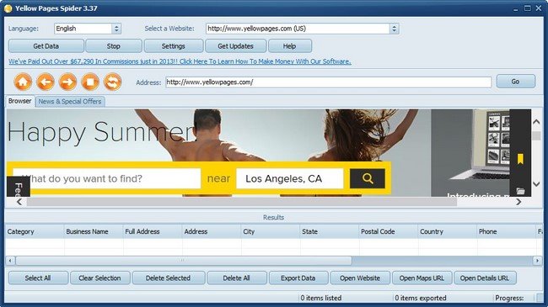This screenshot has width=548, height=307.
Task: Click browser horizontal scrollbar left arrow
Action: 19,202
